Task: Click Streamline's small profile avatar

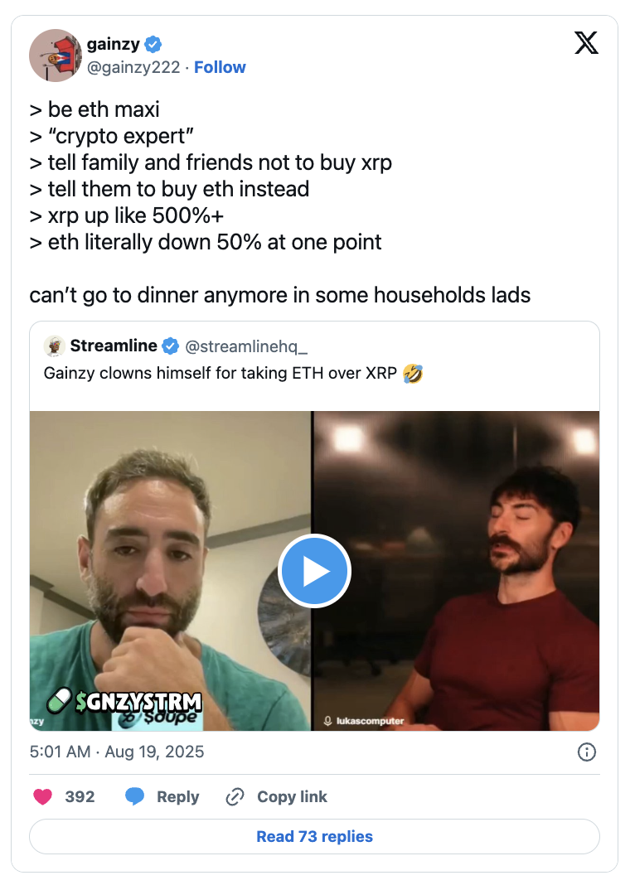Action: pos(55,346)
